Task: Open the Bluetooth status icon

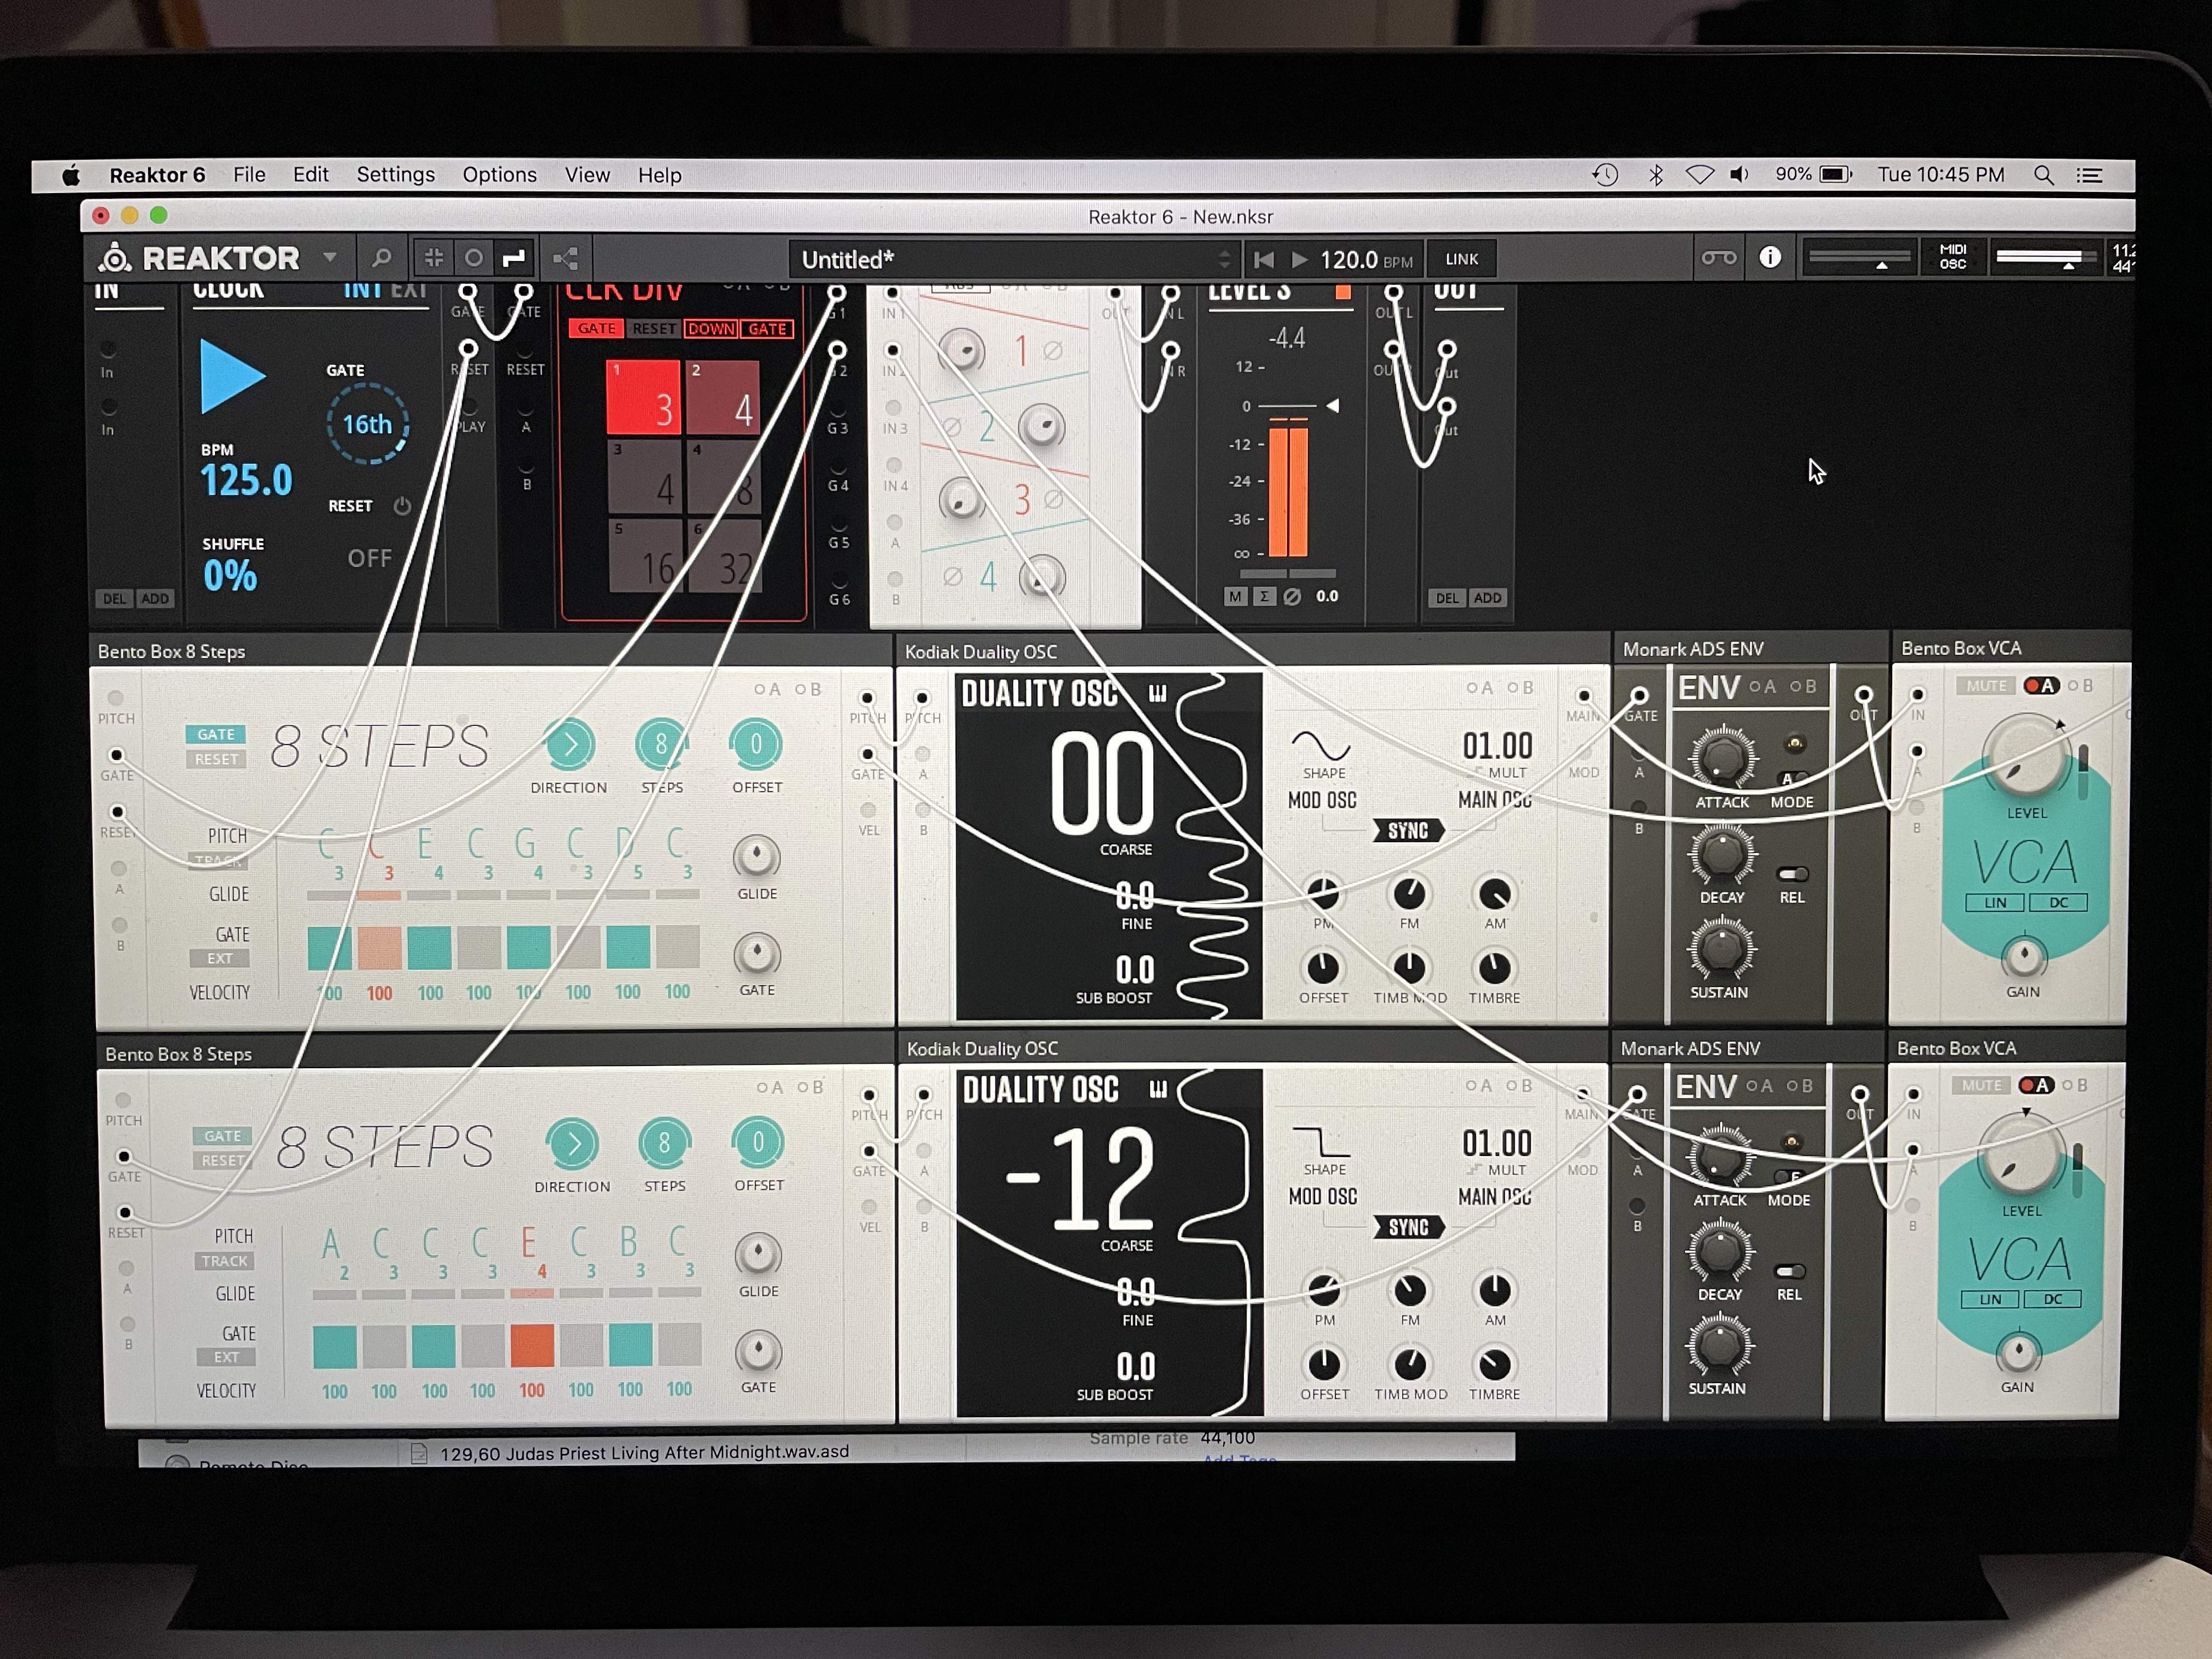Action: 1656,175
